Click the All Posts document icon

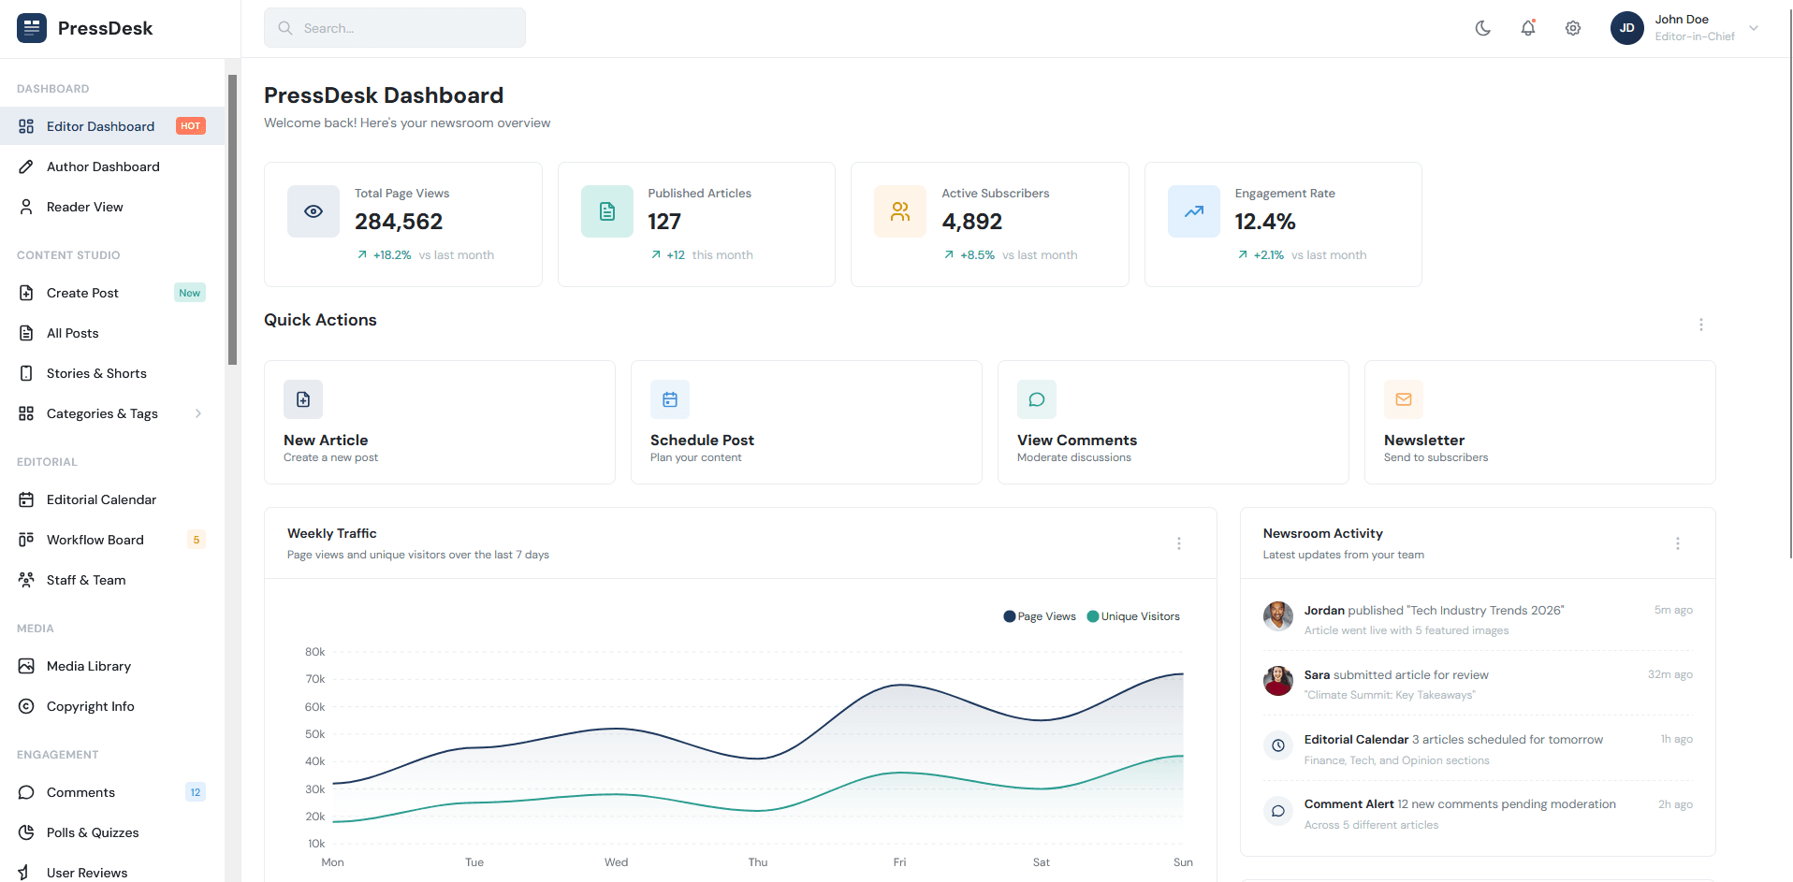pos(26,333)
